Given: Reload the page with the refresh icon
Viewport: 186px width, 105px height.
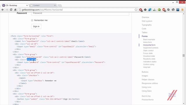Looking at the screenshot, I should [11, 10].
